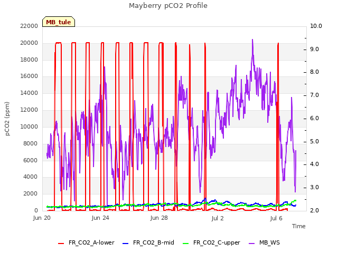This screenshot has width=338, height=253.
Task: Click the 5.0 right axis value
Action: (315, 141)
